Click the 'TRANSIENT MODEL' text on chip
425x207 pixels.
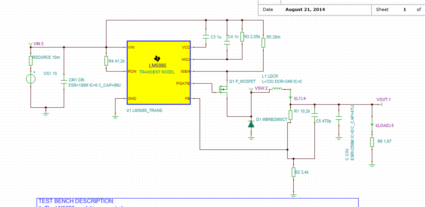click(x=157, y=72)
